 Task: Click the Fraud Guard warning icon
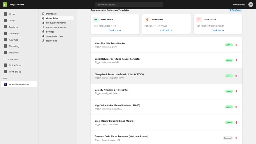point(199,20)
